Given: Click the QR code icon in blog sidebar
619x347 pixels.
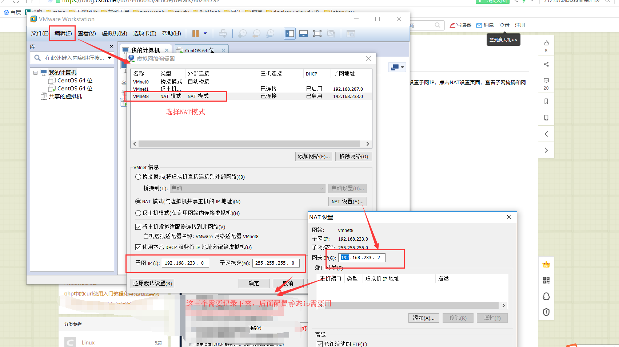Looking at the screenshot, I should [x=546, y=280].
